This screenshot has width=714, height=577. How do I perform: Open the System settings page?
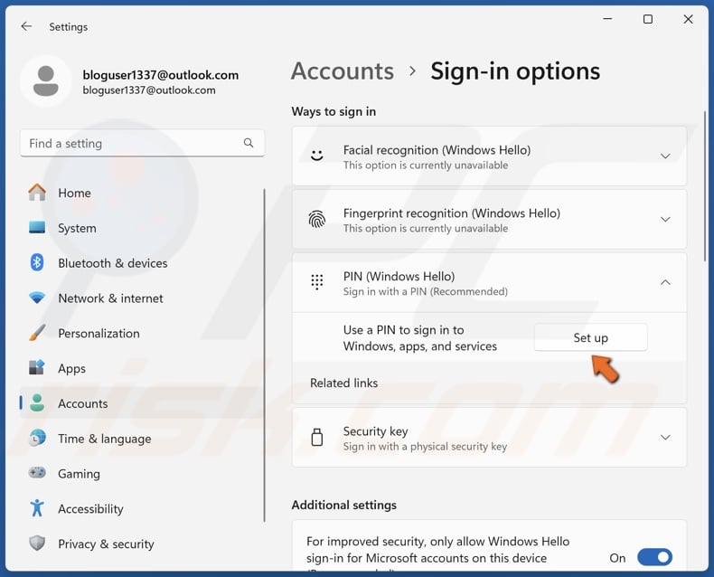77,228
